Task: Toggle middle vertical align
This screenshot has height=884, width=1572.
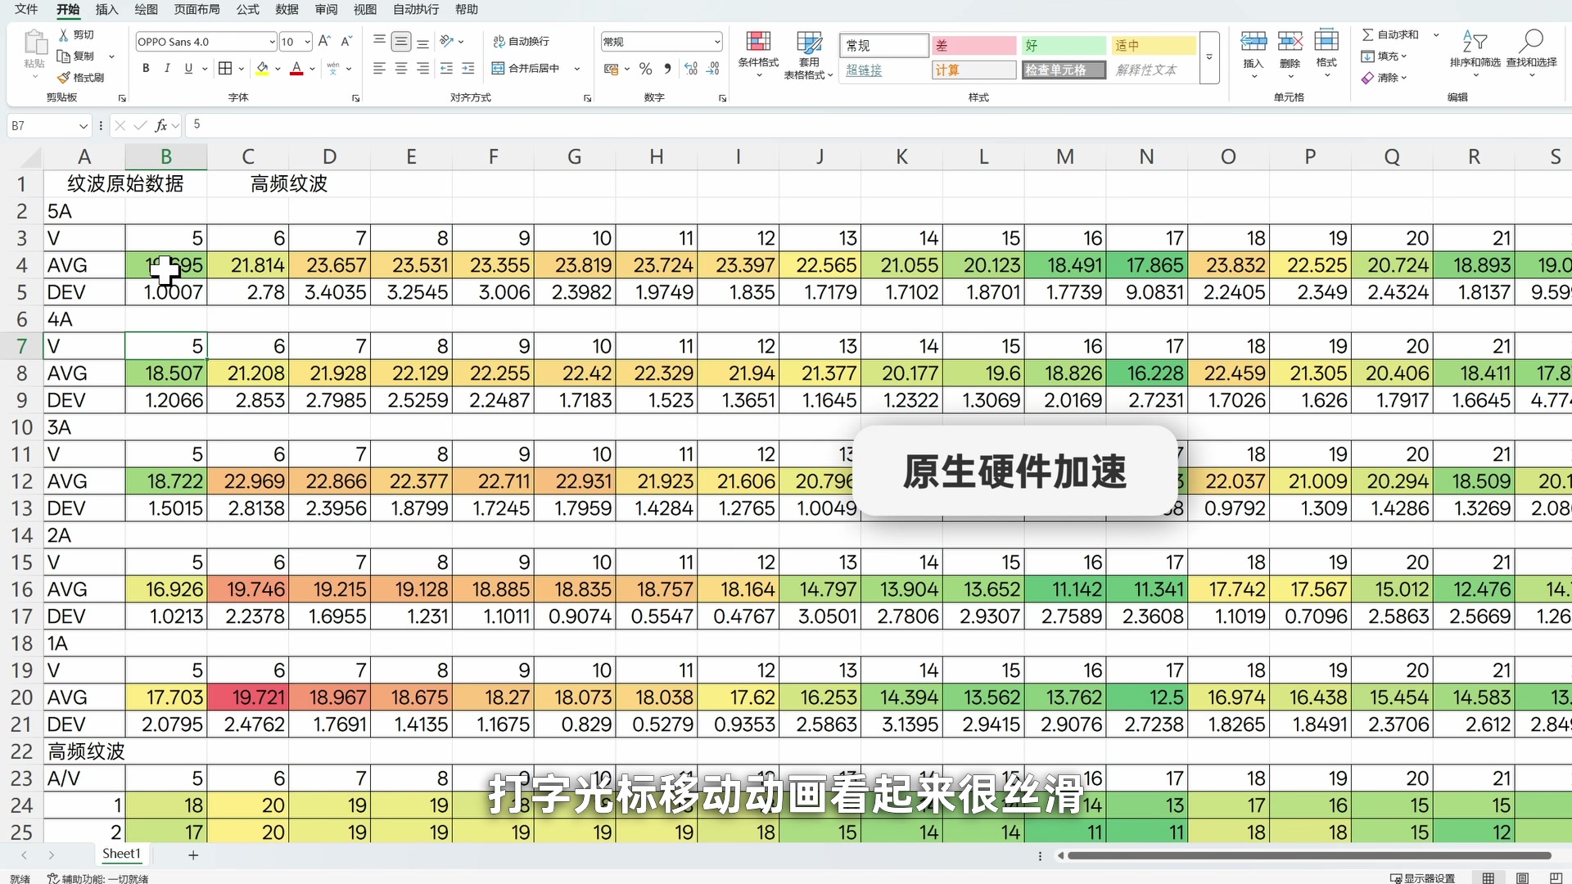Action: [x=401, y=41]
